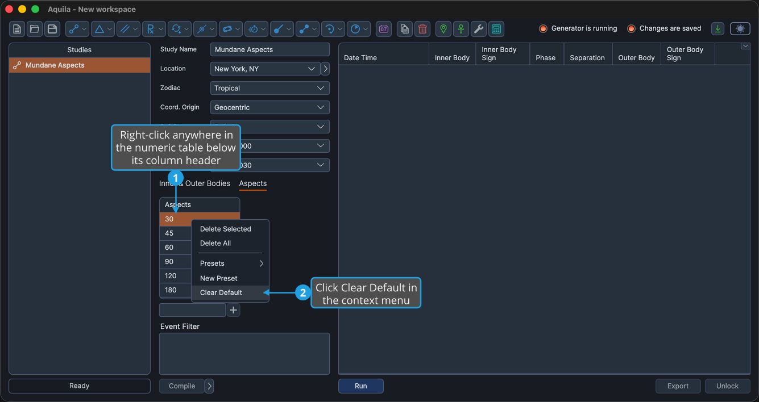Click the Compile button
Screen dimensions: 759x402
[182, 386]
